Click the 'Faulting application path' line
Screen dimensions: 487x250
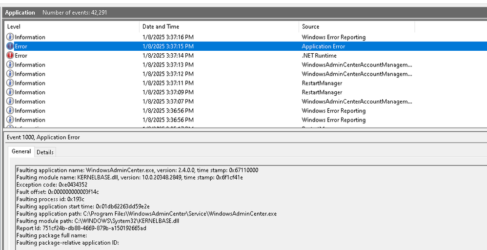point(146,213)
